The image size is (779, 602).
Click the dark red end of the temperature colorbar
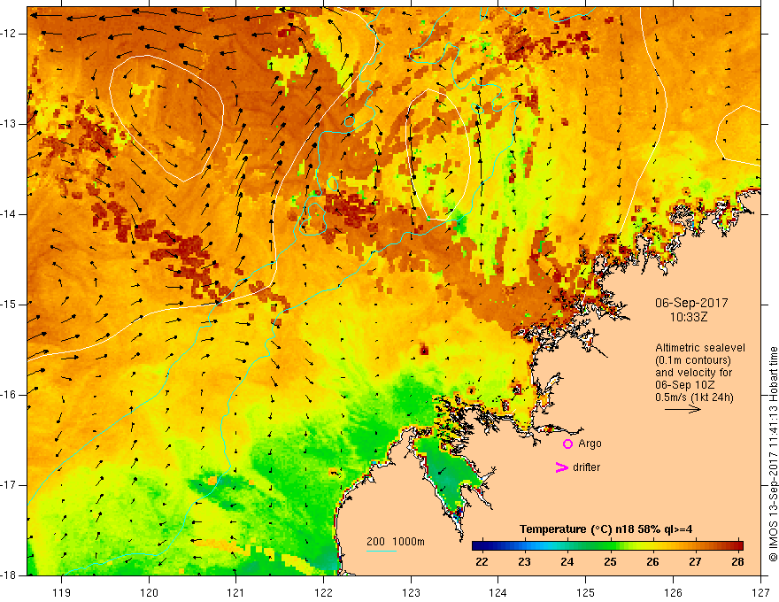click(x=739, y=546)
